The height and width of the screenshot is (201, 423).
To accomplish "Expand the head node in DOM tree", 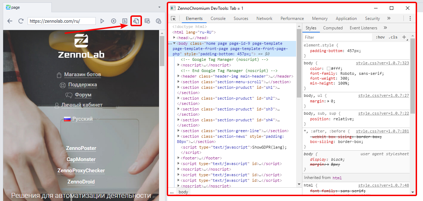I will point(174,38).
